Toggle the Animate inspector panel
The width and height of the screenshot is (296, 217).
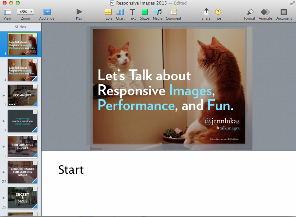click(x=265, y=12)
